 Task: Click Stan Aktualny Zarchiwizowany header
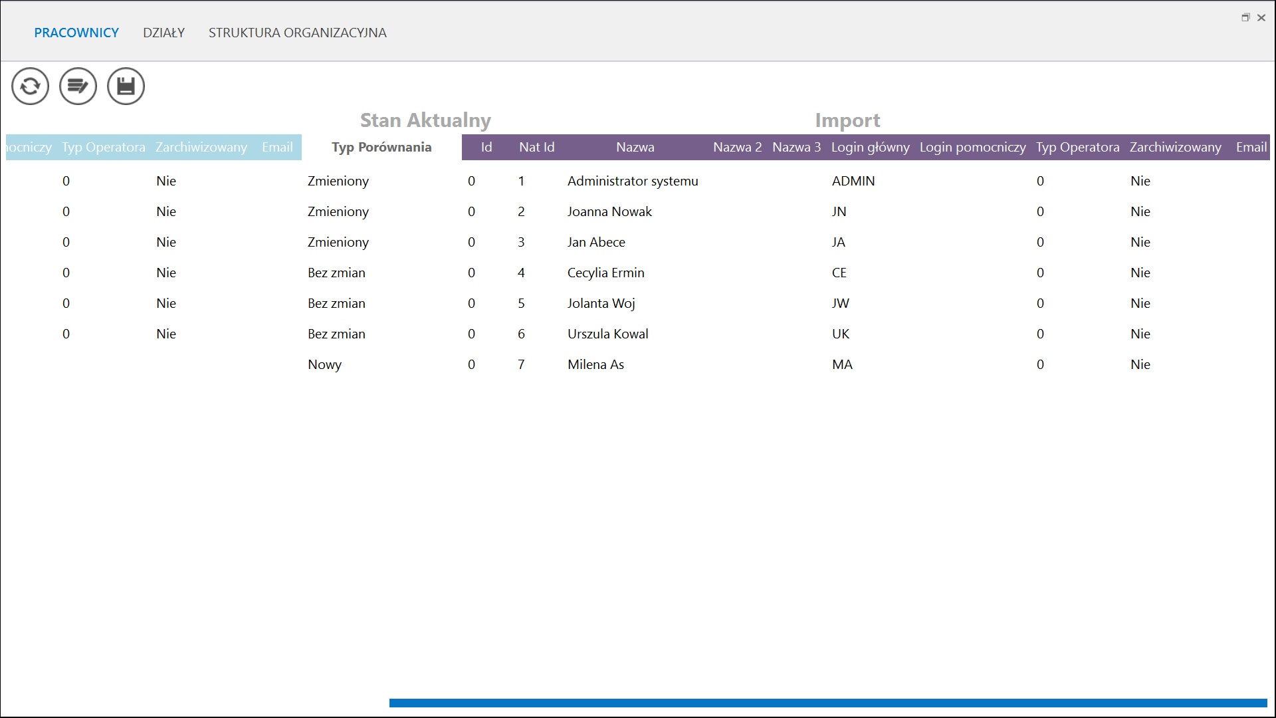tap(201, 147)
